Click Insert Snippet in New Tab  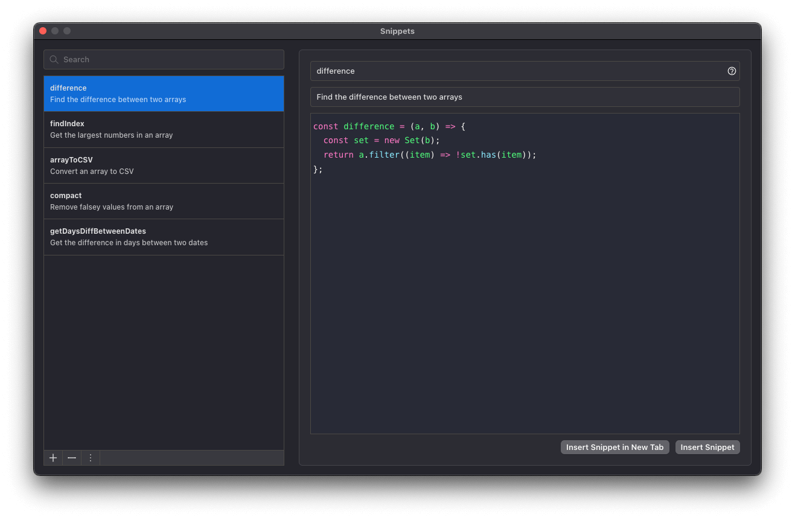point(615,447)
